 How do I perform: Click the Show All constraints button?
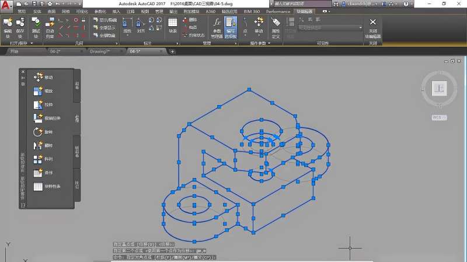point(104,27)
